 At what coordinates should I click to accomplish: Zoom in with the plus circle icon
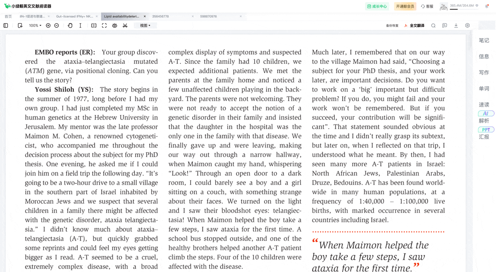pos(48,26)
